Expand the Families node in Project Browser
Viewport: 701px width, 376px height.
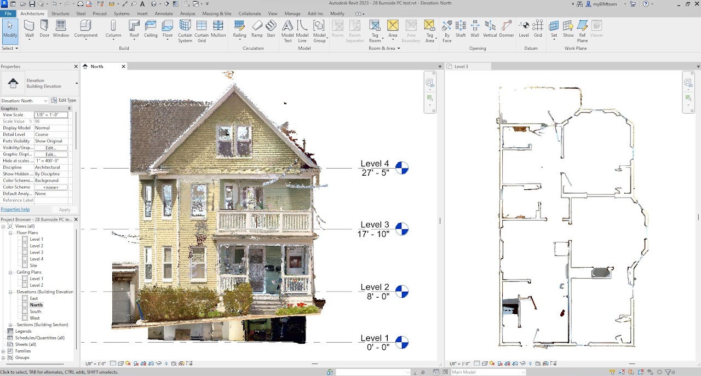pos(4,351)
